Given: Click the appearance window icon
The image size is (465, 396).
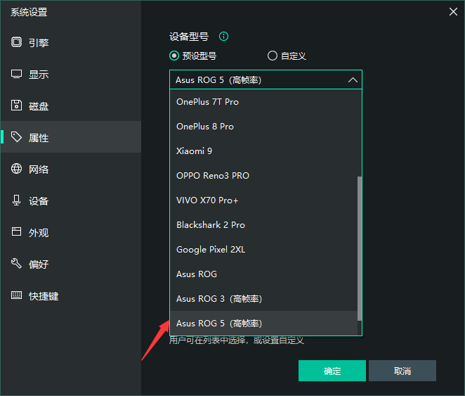Looking at the screenshot, I should tap(17, 232).
